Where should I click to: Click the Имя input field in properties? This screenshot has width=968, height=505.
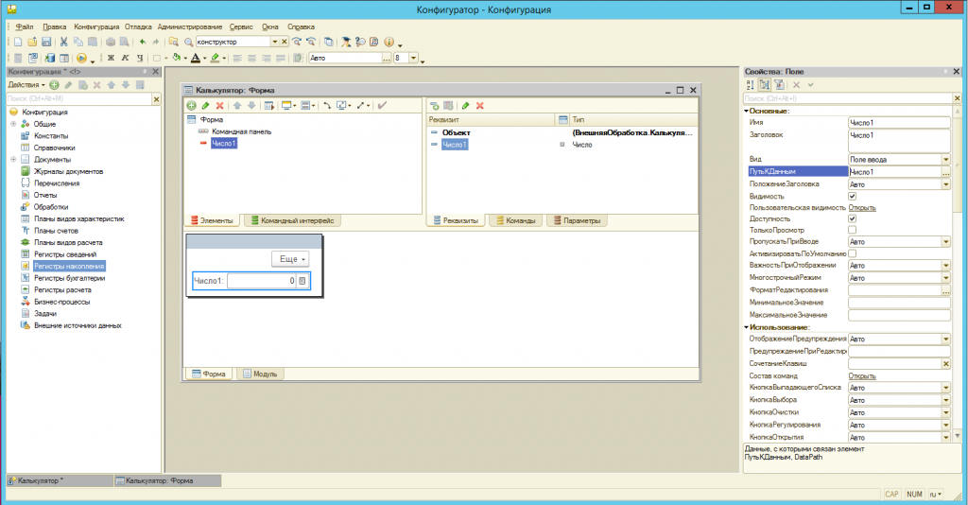898,123
